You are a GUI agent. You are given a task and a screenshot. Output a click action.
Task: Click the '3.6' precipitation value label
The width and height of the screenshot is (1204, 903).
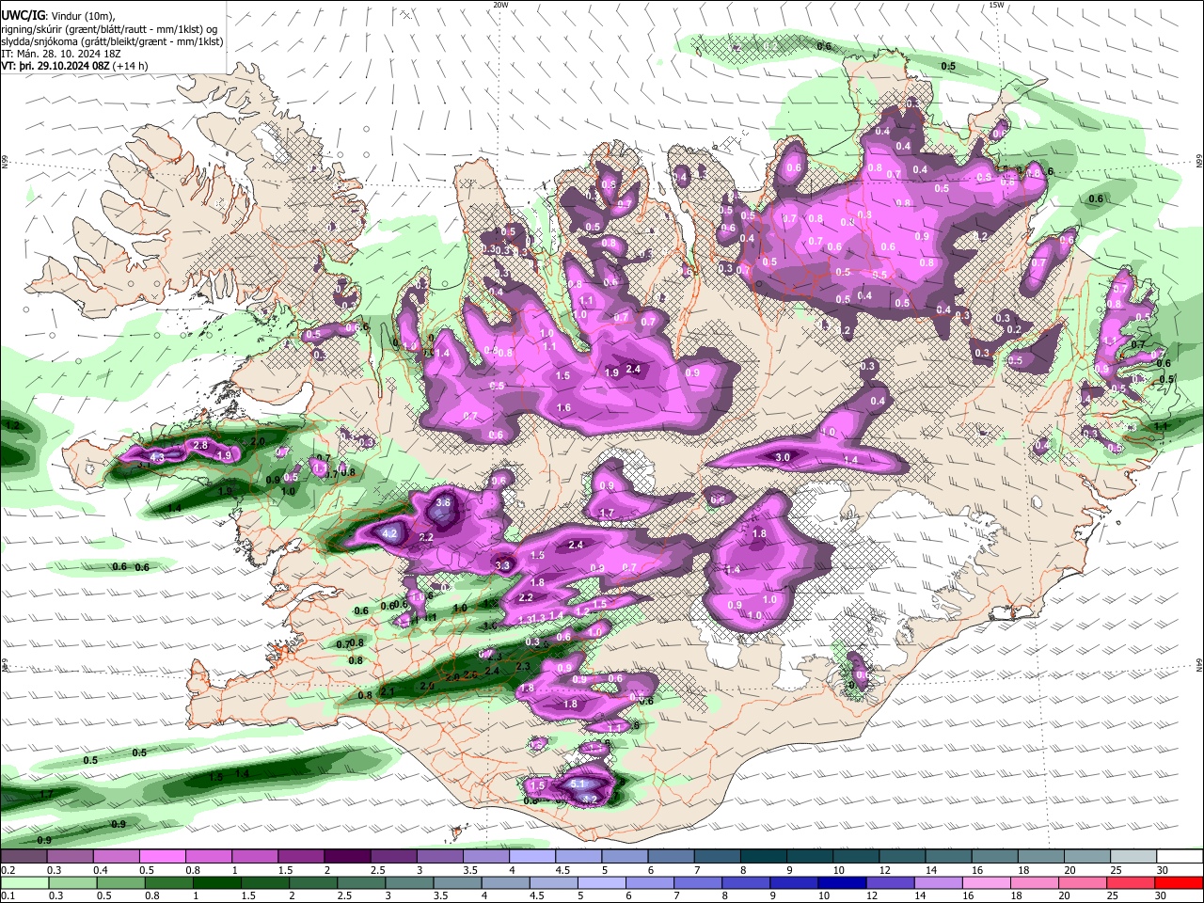445,503
